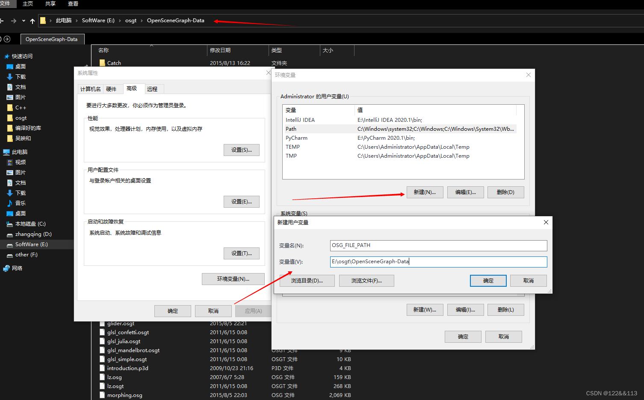This screenshot has height=400, width=644.
Task: Open the Catch folder in file list
Action: point(114,63)
